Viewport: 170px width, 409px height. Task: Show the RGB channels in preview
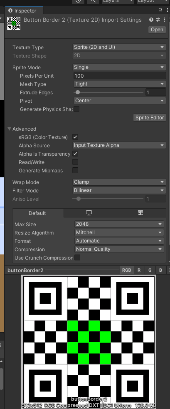pyautogui.click(x=127, y=270)
